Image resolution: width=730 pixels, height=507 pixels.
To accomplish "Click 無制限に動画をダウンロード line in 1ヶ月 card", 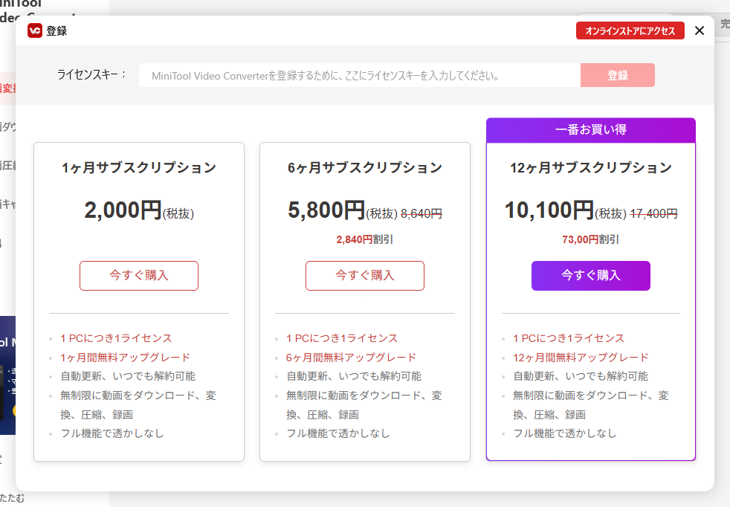I will 138,405.
